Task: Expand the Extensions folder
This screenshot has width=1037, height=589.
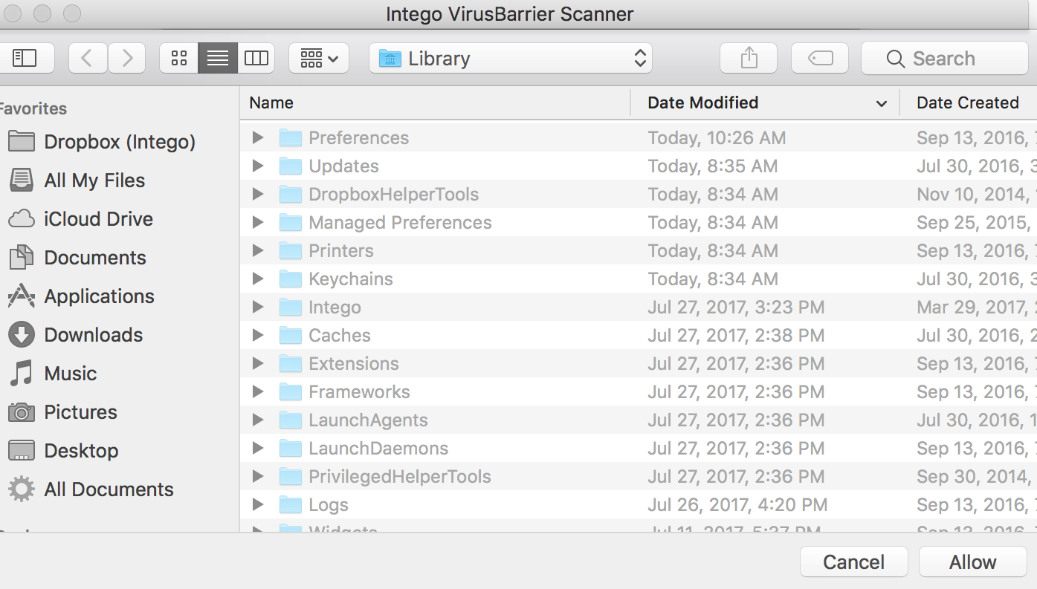Action: [x=258, y=363]
